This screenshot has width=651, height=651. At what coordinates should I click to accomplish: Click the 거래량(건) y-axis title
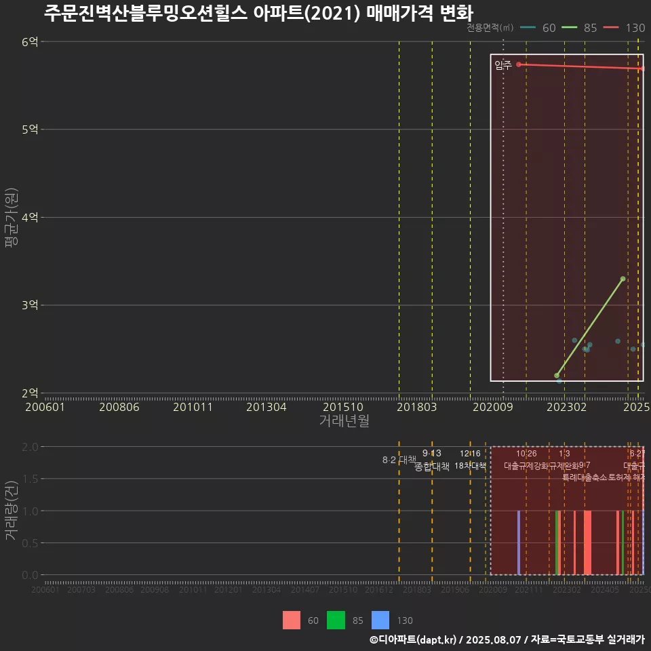(12, 511)
